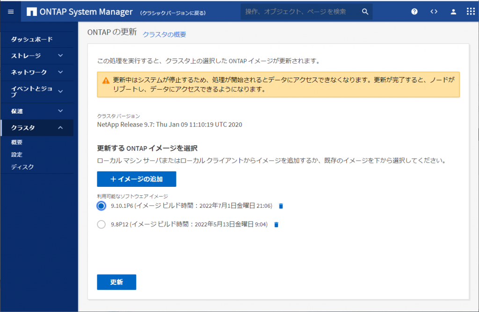This screenshot has height=312, width=479.
Task: Open 設定 under クラスタ
Action: [x=17, y=155]
